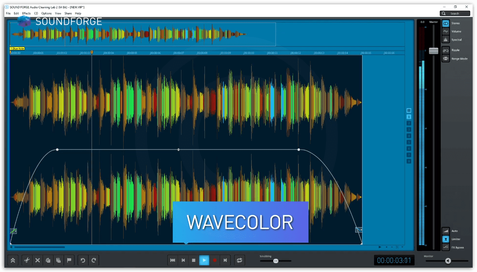
Task: Toggle Stereo view mode icon
Action: tap(446, 23)
